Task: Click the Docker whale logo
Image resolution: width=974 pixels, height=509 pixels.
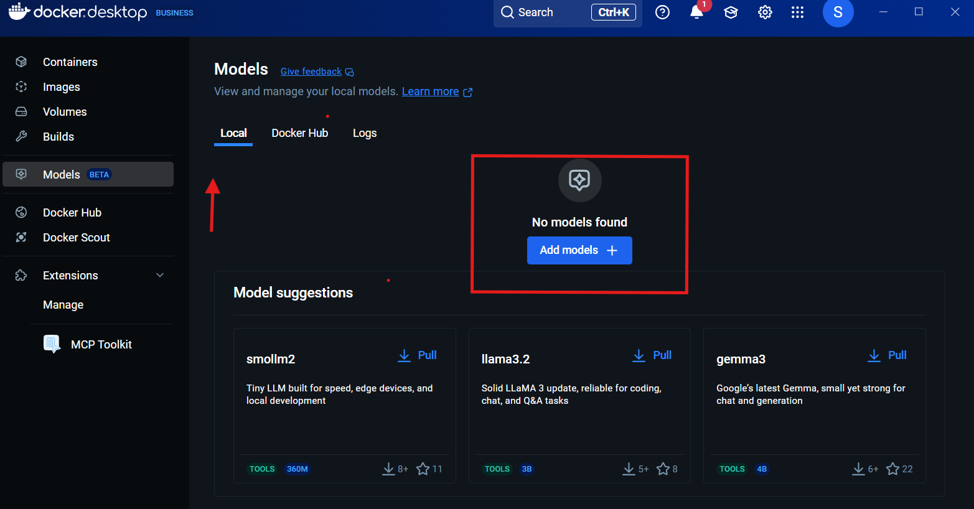Action: tap(19, 11)
